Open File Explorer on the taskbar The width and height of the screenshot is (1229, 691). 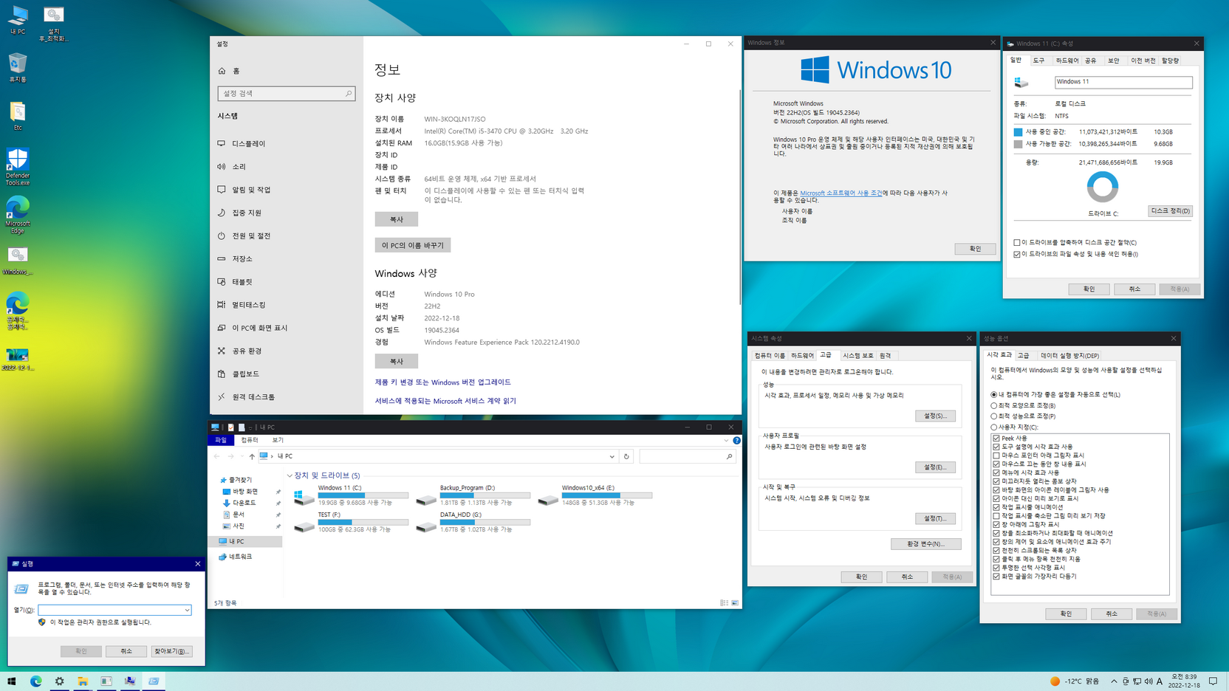point(83,681)
